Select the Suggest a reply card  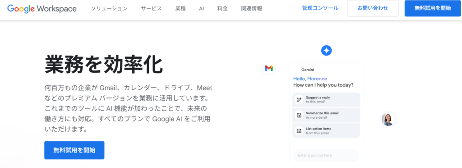coord(326,100)
